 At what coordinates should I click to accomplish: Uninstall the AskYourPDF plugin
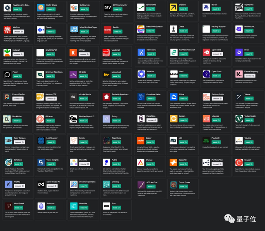[x=51, y=99]
